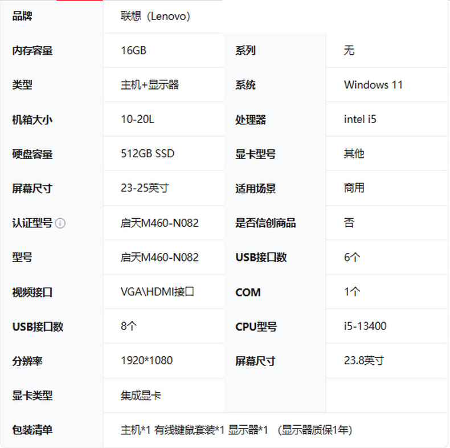Image resolution: width=450 pixels, height=448 pixels.
Task: Select 启天M460-N082 in the 认证型号 row
Action: click(x=159, y=223)
